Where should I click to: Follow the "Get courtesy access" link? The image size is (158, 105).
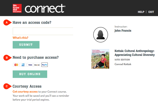tap(25, 92)
